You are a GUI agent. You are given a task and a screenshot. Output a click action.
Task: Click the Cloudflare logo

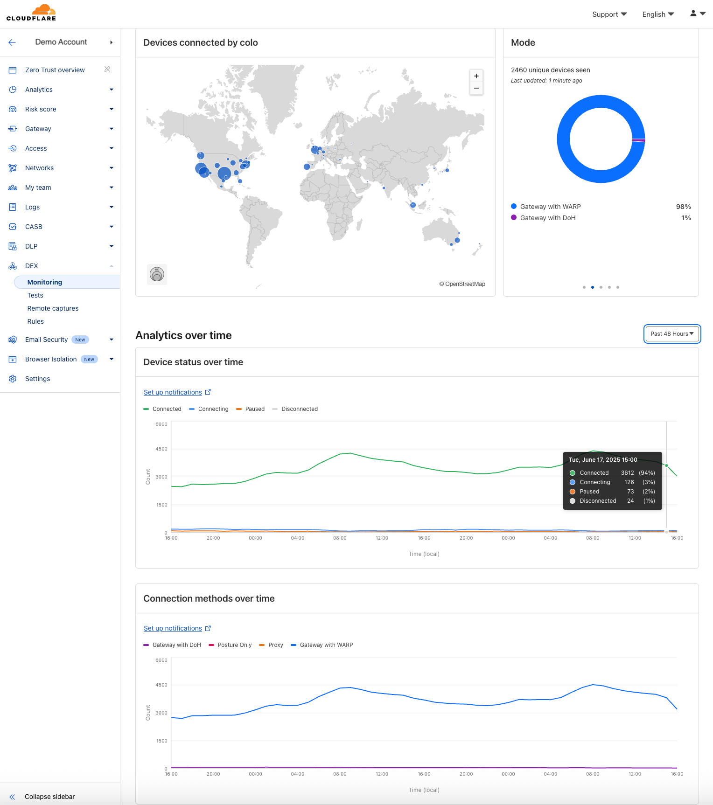pyautogui.click(x=31, y=13)
